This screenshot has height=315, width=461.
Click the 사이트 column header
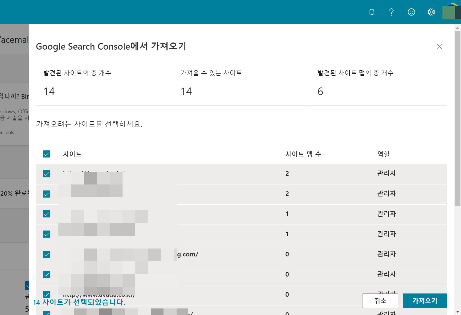72,154
